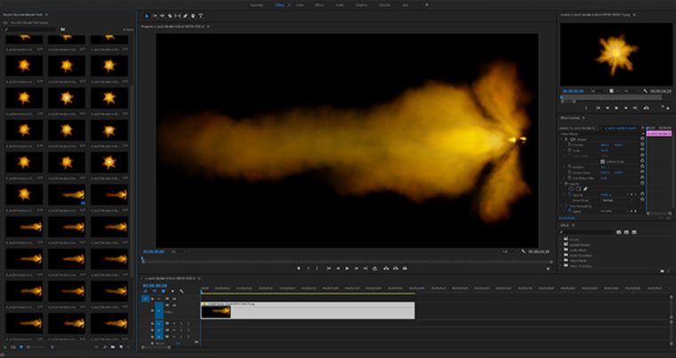The width and height of the screenshot is (676, 358).
Task: Show more workspaces via overflow arrows
Action: [427, 4]
